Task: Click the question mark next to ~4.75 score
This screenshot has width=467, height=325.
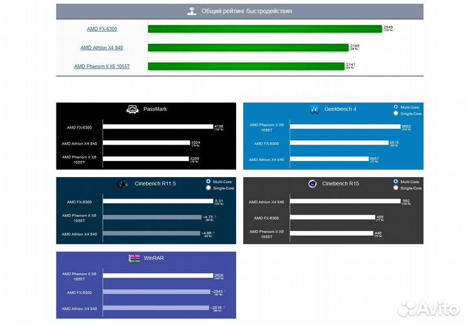Action: point(216,217)
